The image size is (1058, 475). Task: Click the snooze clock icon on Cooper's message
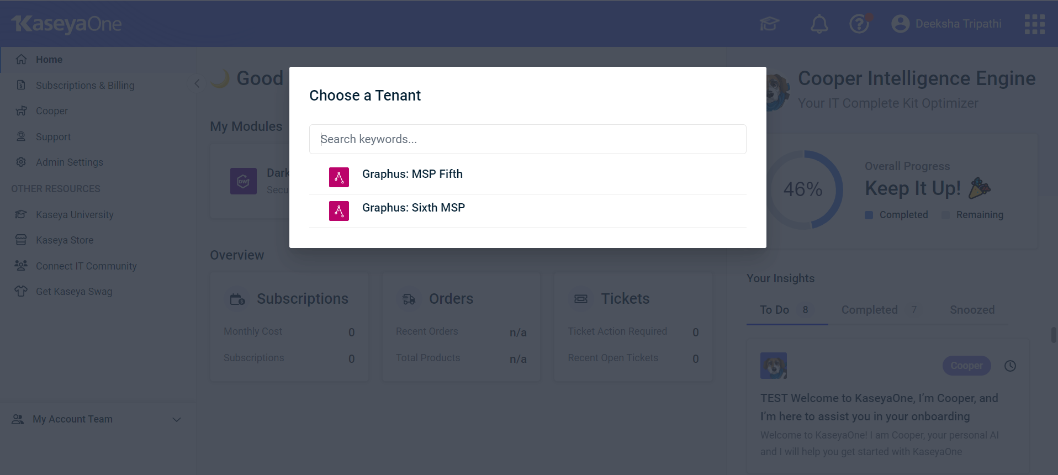coord(1011,366)
